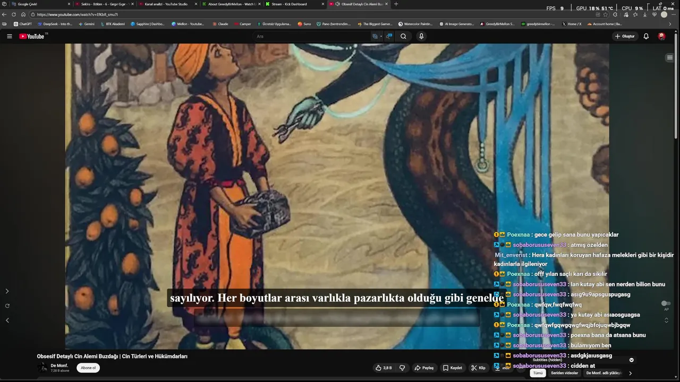Screen dimensions: 680x382
Task: Dislike the video with the thumbs down
Action: [x=402, y=368]
